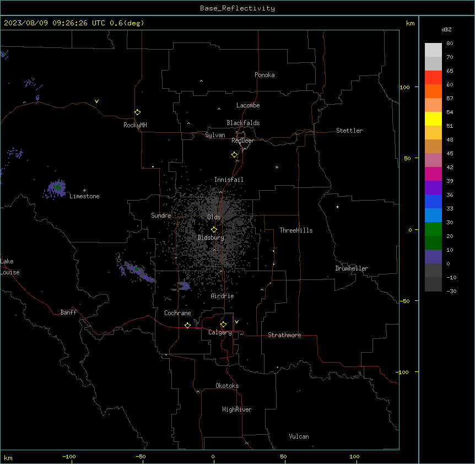The image size is (475, 464).
Task: Click the Airdrie label
Action: coord(223,296)
